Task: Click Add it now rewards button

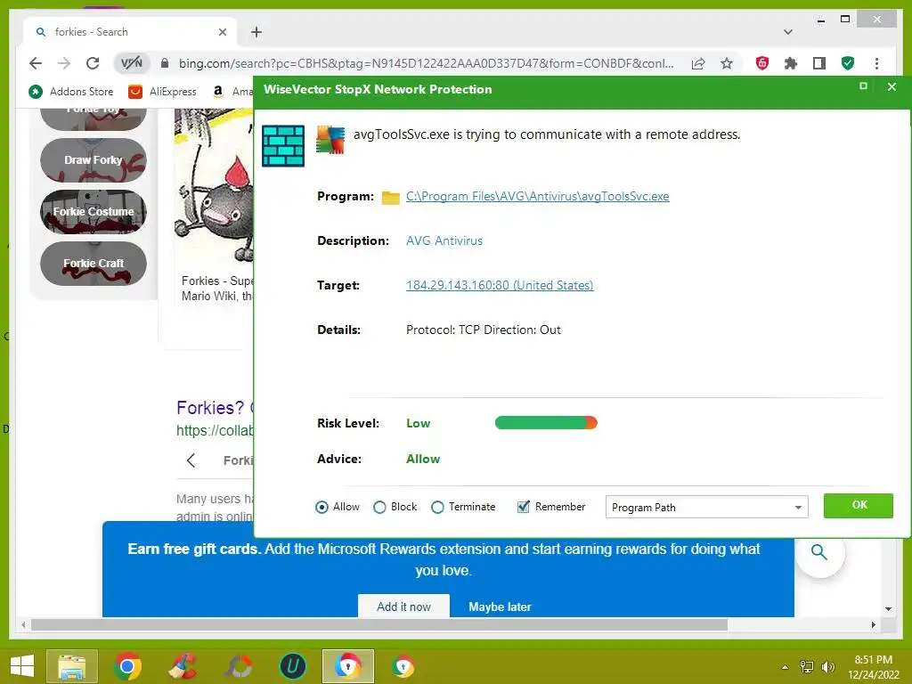Action: (403, 606)
